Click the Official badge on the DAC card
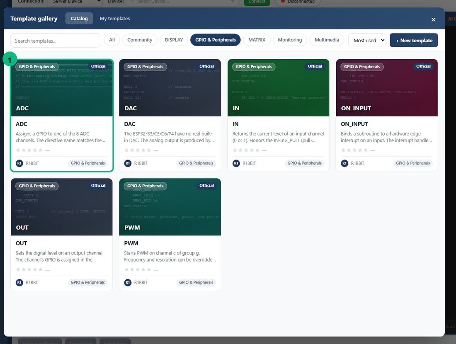The height and width of the screenshot is (344, 456). click(x=207, y=66)
